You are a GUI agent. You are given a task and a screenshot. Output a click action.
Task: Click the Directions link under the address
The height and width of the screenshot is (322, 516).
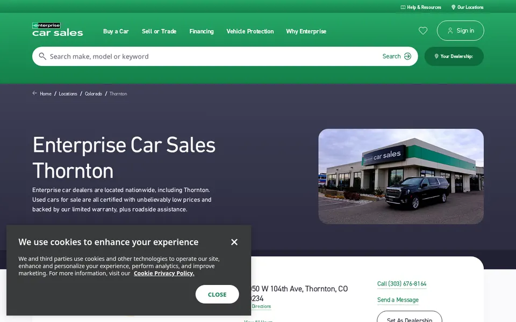(261, 306)
